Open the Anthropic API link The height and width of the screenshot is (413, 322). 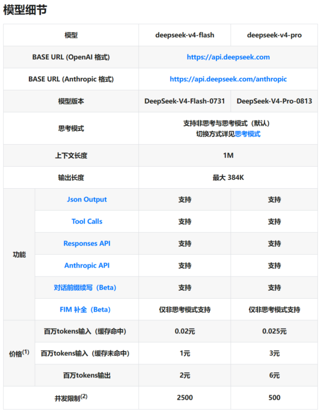coord(87,265)
